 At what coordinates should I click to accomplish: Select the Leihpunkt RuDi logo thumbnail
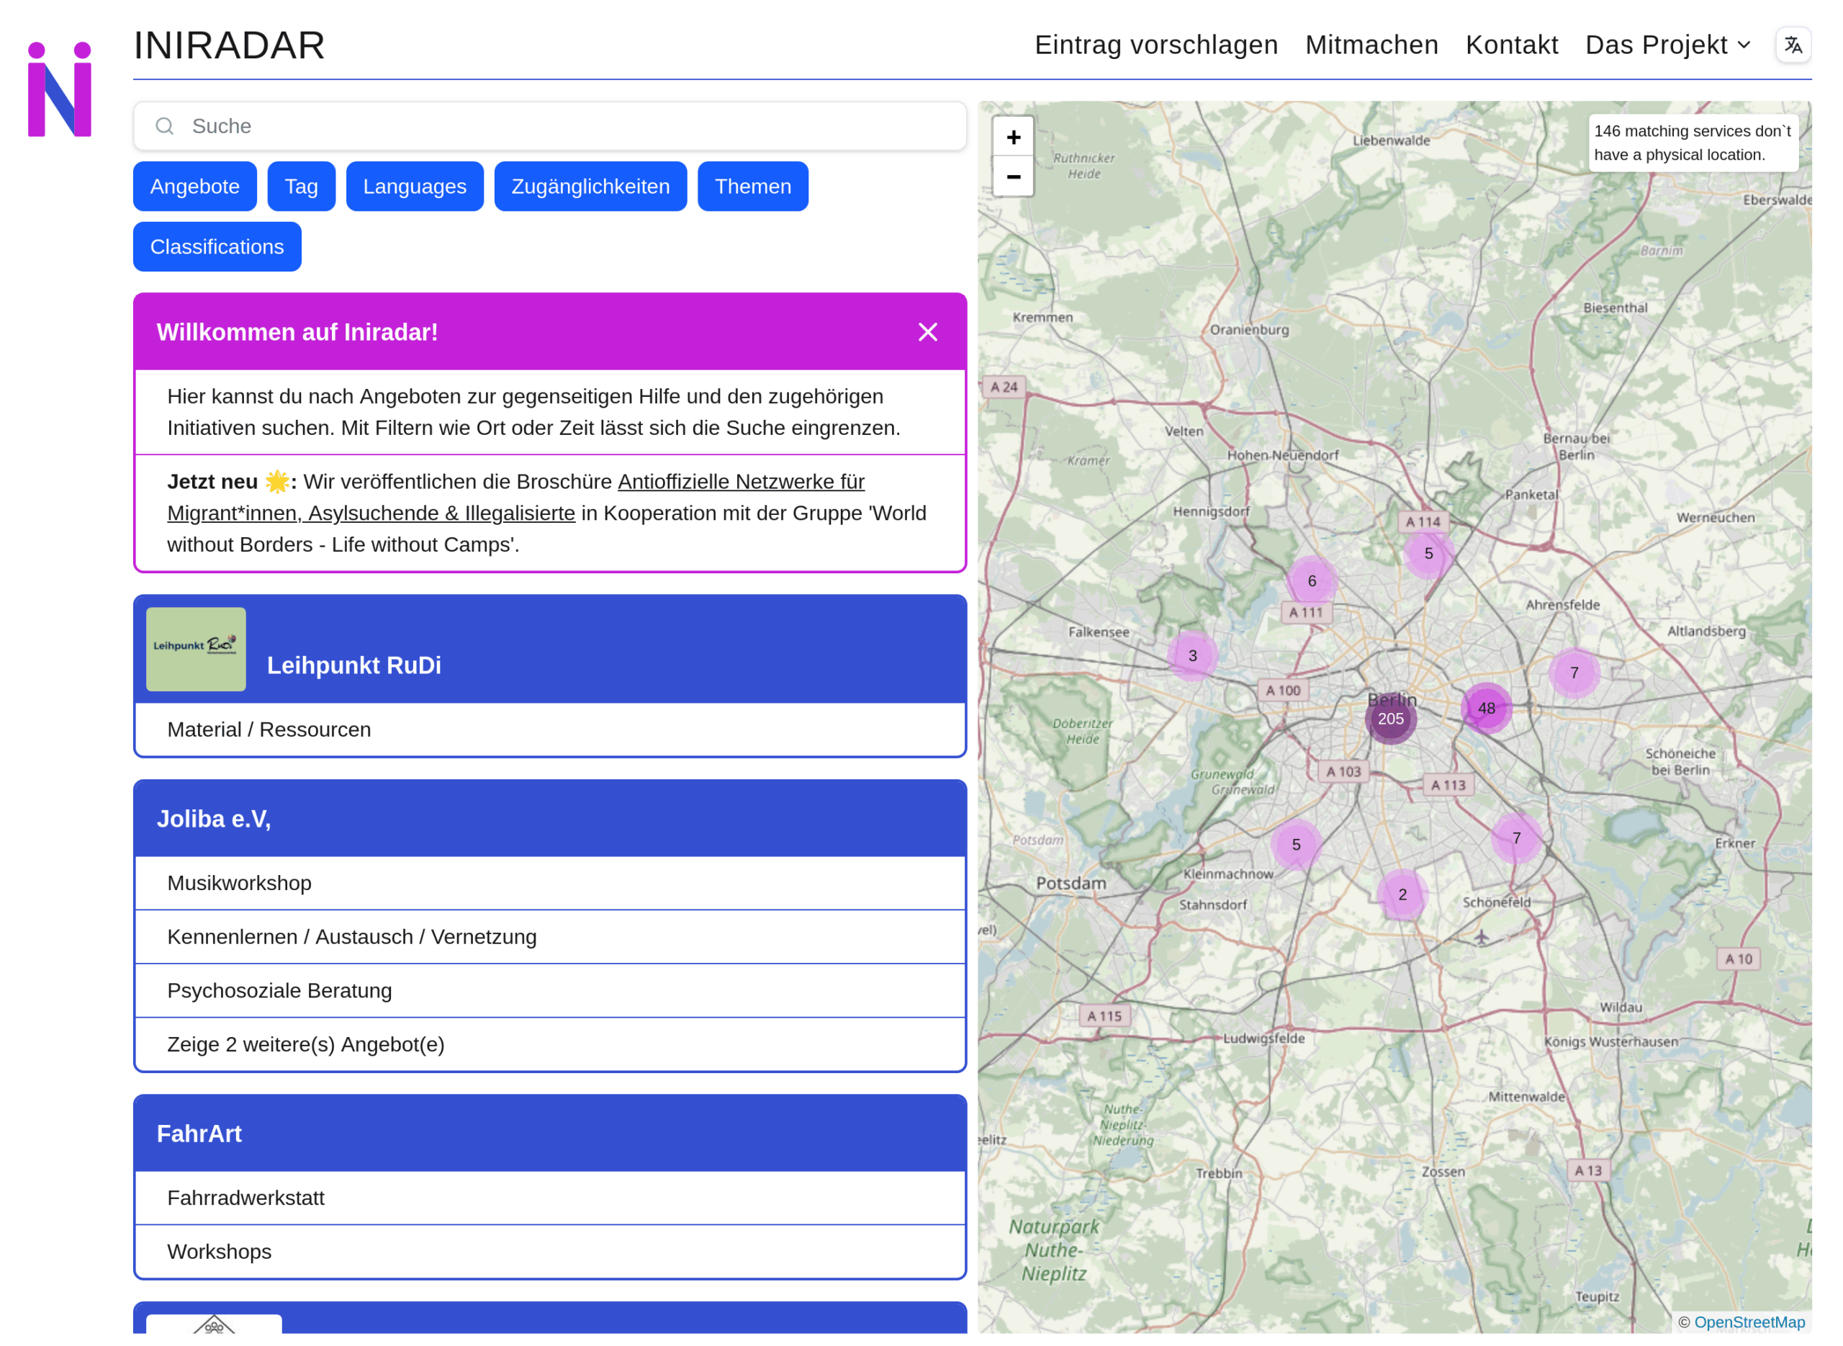[x=195, y=649]
